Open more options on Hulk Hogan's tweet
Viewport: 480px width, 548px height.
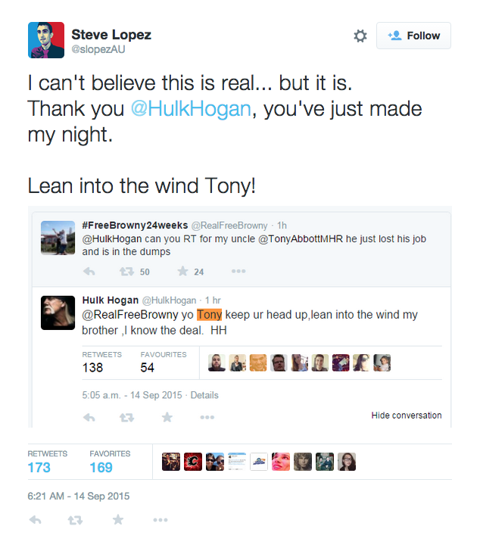pyautogui.click(x=207, y=417)
